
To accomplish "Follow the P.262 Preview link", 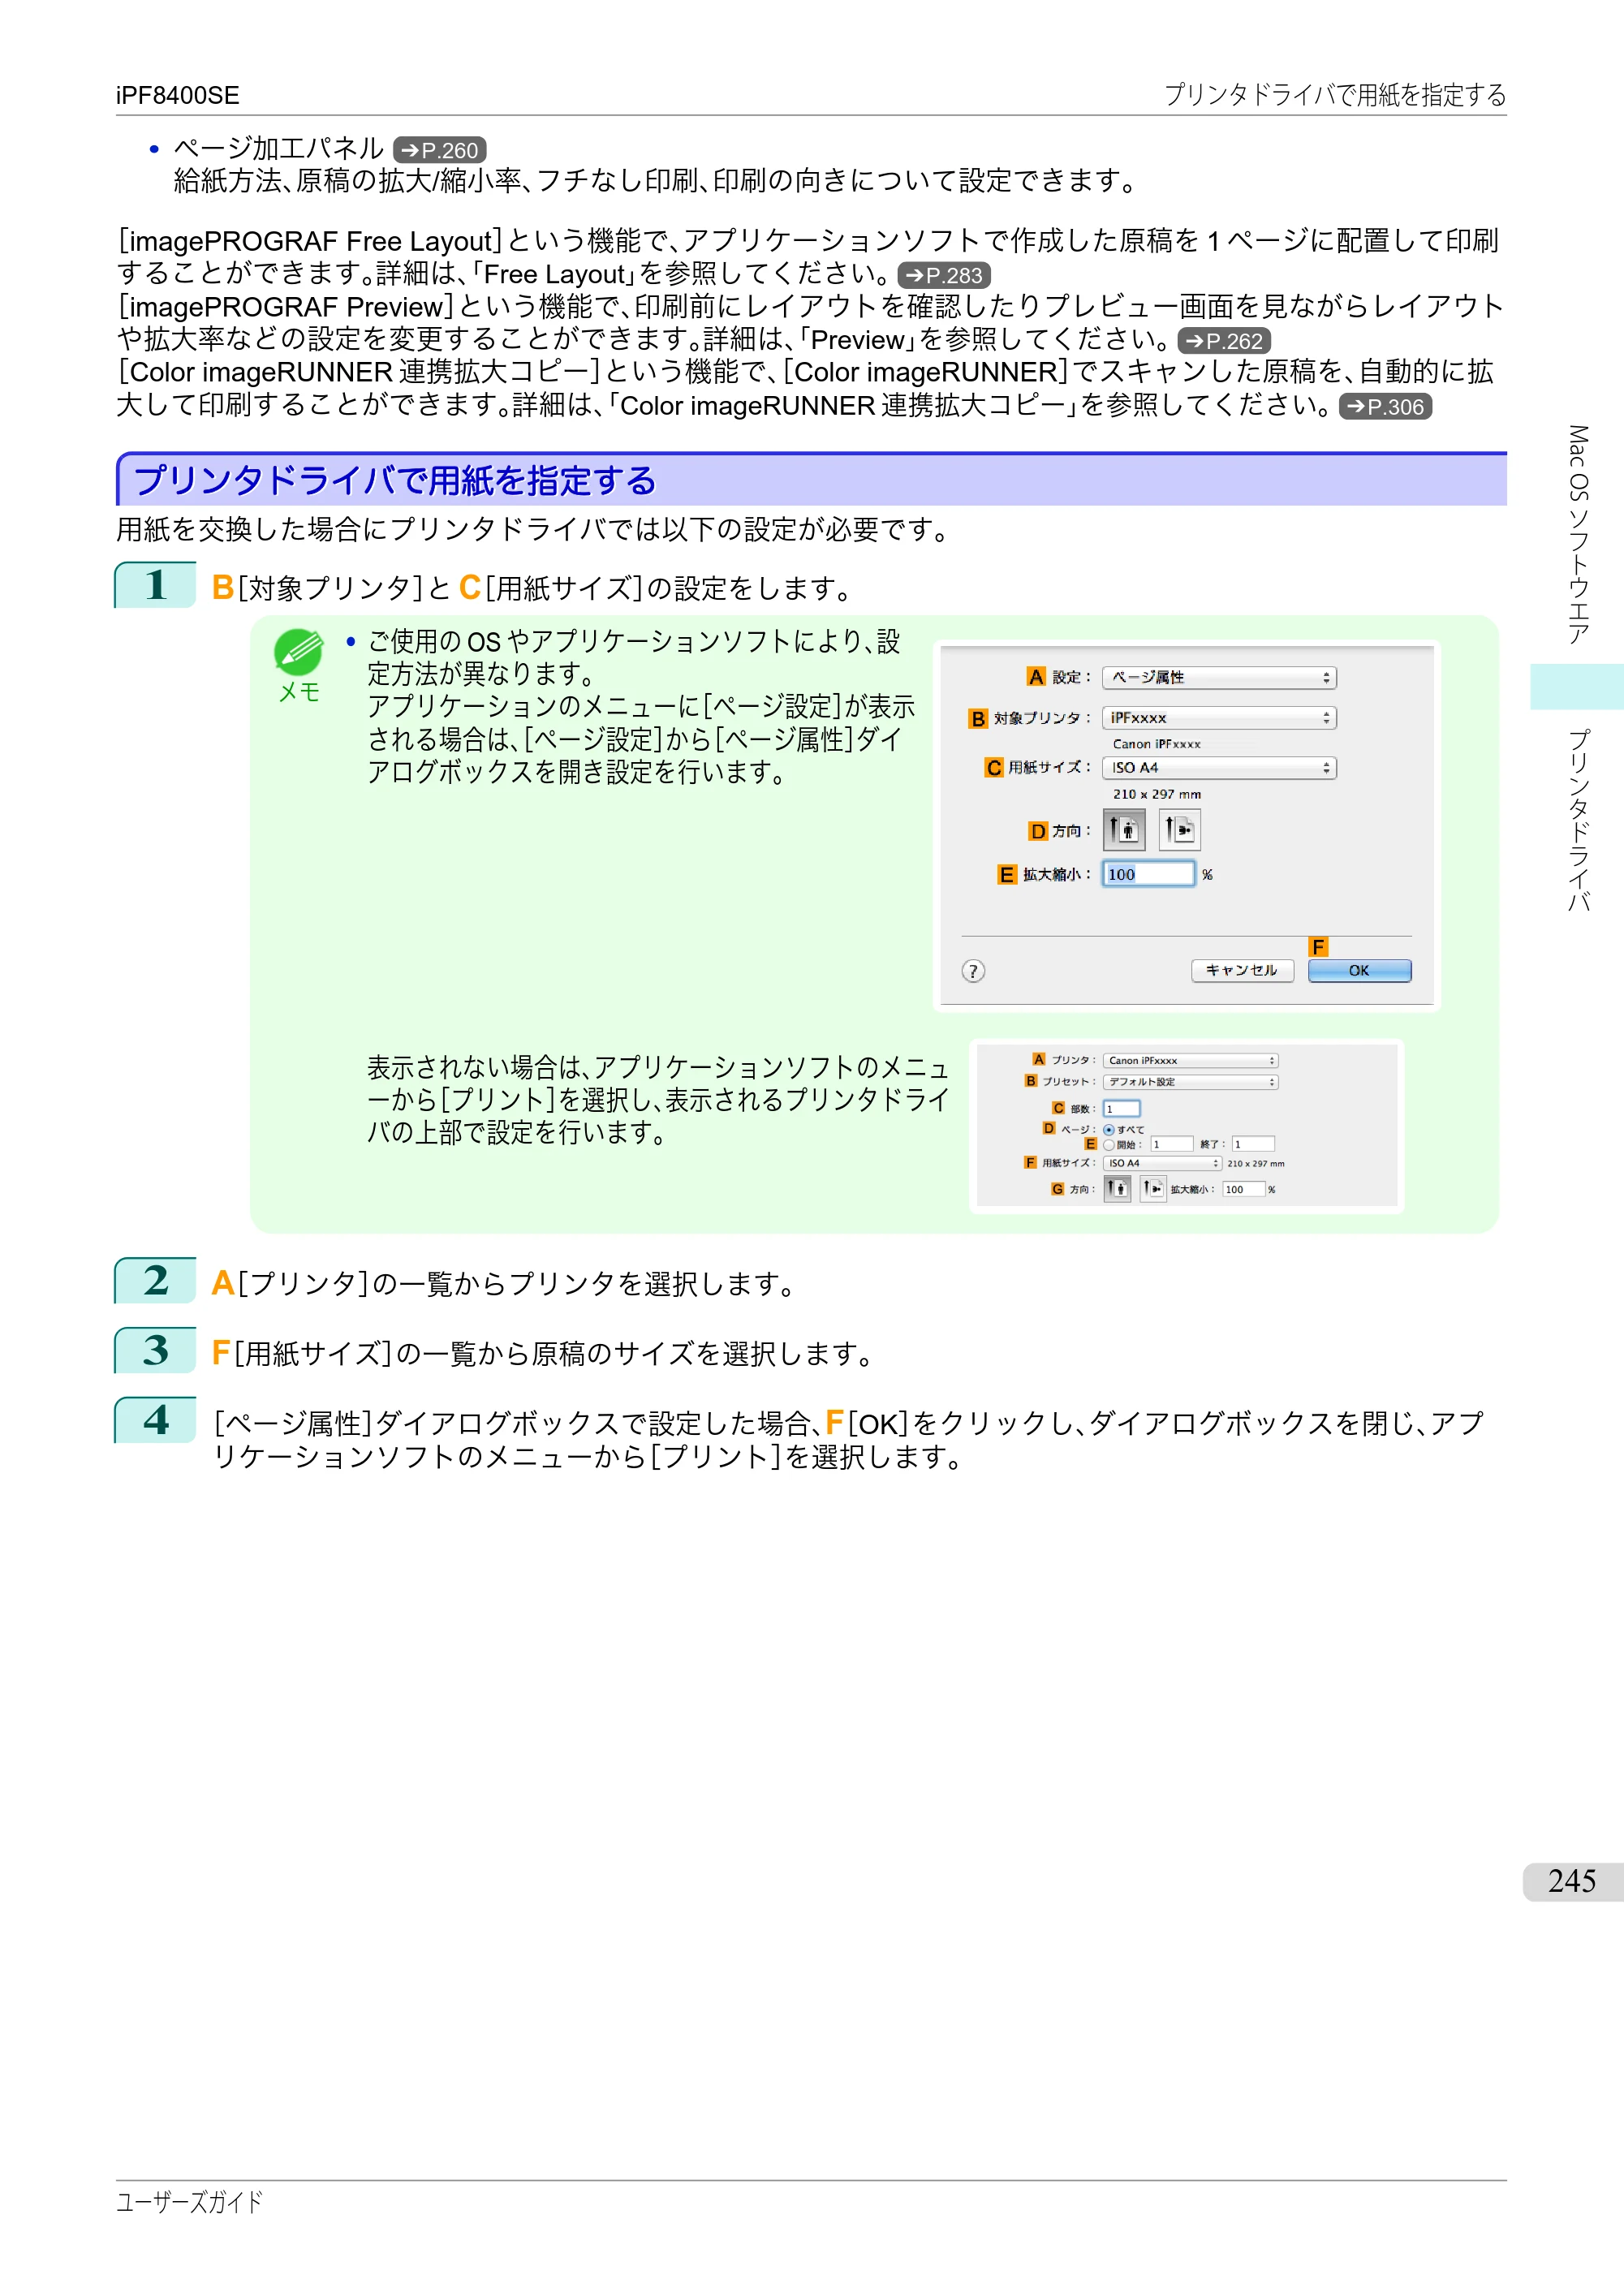I will (1224, 341).
